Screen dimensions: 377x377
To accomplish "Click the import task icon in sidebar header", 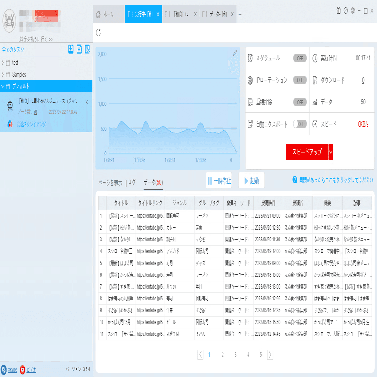I will 70,49.
